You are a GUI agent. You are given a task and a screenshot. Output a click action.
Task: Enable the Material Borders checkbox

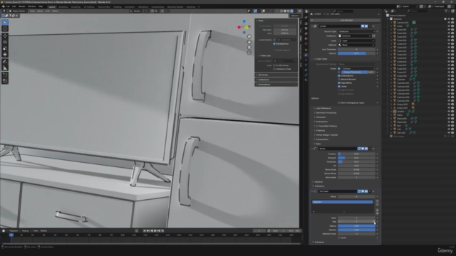339,79
